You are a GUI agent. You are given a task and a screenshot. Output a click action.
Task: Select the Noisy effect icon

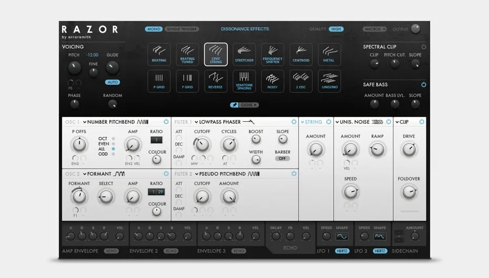pyautogui.click(x=272, y=81)
